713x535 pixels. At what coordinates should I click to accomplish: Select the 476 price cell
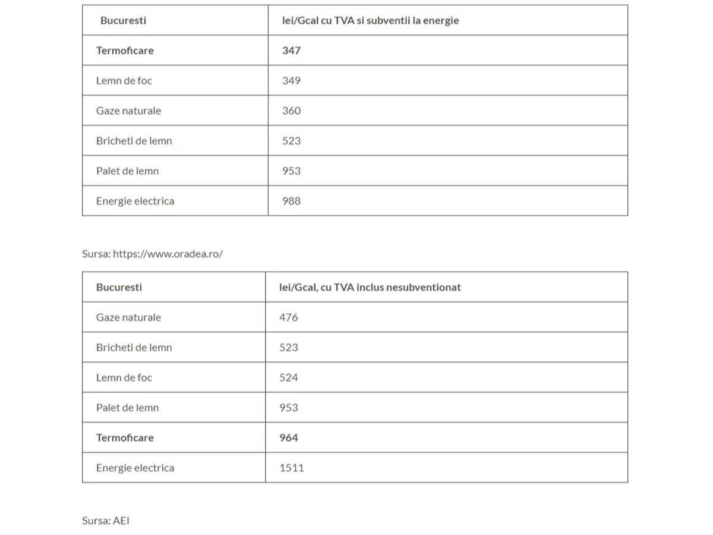coord(289,317)
